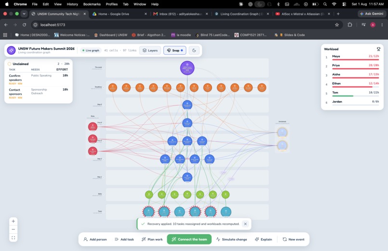Screen dimensions: 388x251
Task: Open the Blind 75 LeetCode bookmark
Action: (213, 35)
